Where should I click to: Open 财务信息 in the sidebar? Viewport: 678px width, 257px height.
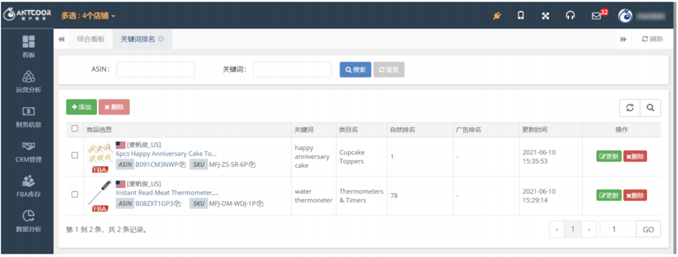point(28,112)
